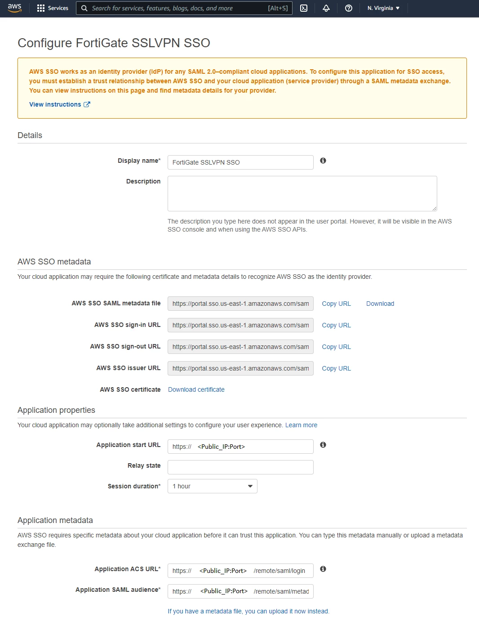Click the Details section heading
Screen dimensions: 479x626
coord(30,135)
